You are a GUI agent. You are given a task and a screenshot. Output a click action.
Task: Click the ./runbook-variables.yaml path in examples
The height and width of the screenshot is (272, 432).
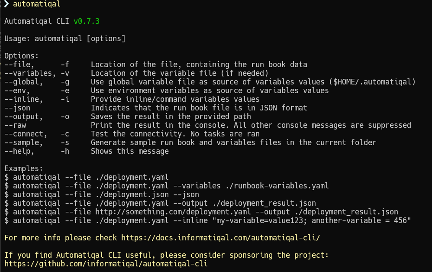coord(277,186)
